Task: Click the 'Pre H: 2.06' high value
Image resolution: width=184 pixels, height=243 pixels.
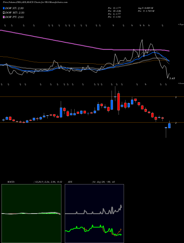Action: pyautogui.click(x=114, y=11)
